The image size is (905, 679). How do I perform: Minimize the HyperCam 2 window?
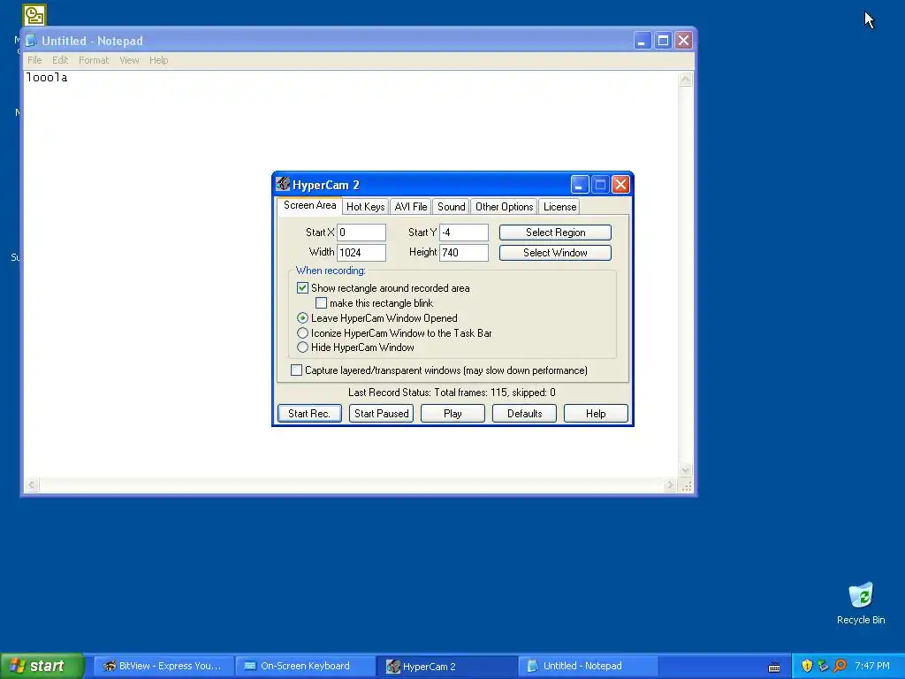[580, 185]
